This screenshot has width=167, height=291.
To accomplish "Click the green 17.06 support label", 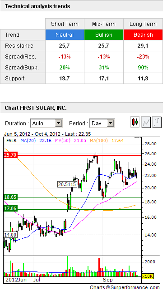I will 10,208.
